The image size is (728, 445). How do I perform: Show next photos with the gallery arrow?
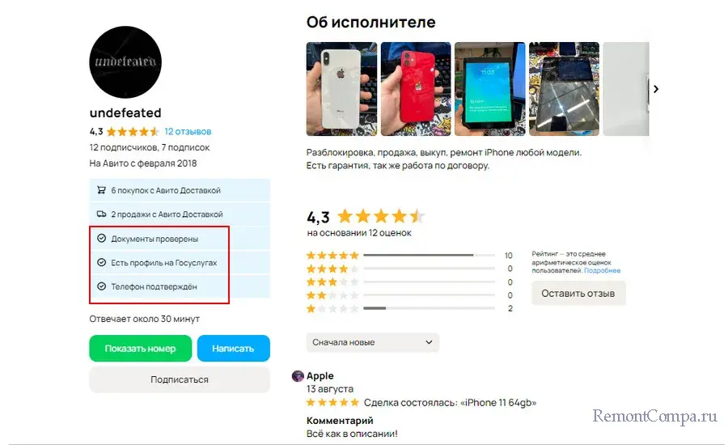[655, 89]
